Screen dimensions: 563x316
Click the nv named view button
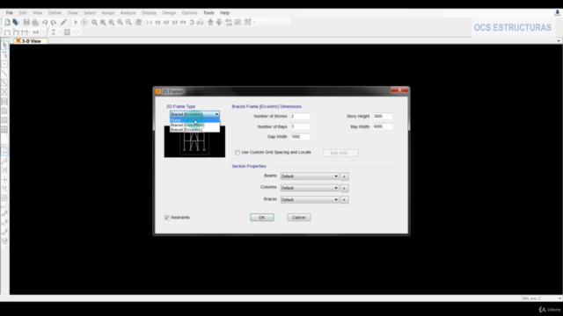click(183, 22)
